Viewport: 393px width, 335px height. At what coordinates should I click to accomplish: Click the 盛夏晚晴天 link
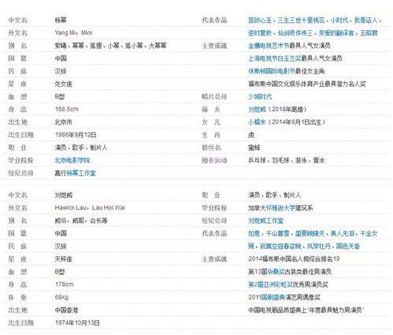tap(310, 233)
